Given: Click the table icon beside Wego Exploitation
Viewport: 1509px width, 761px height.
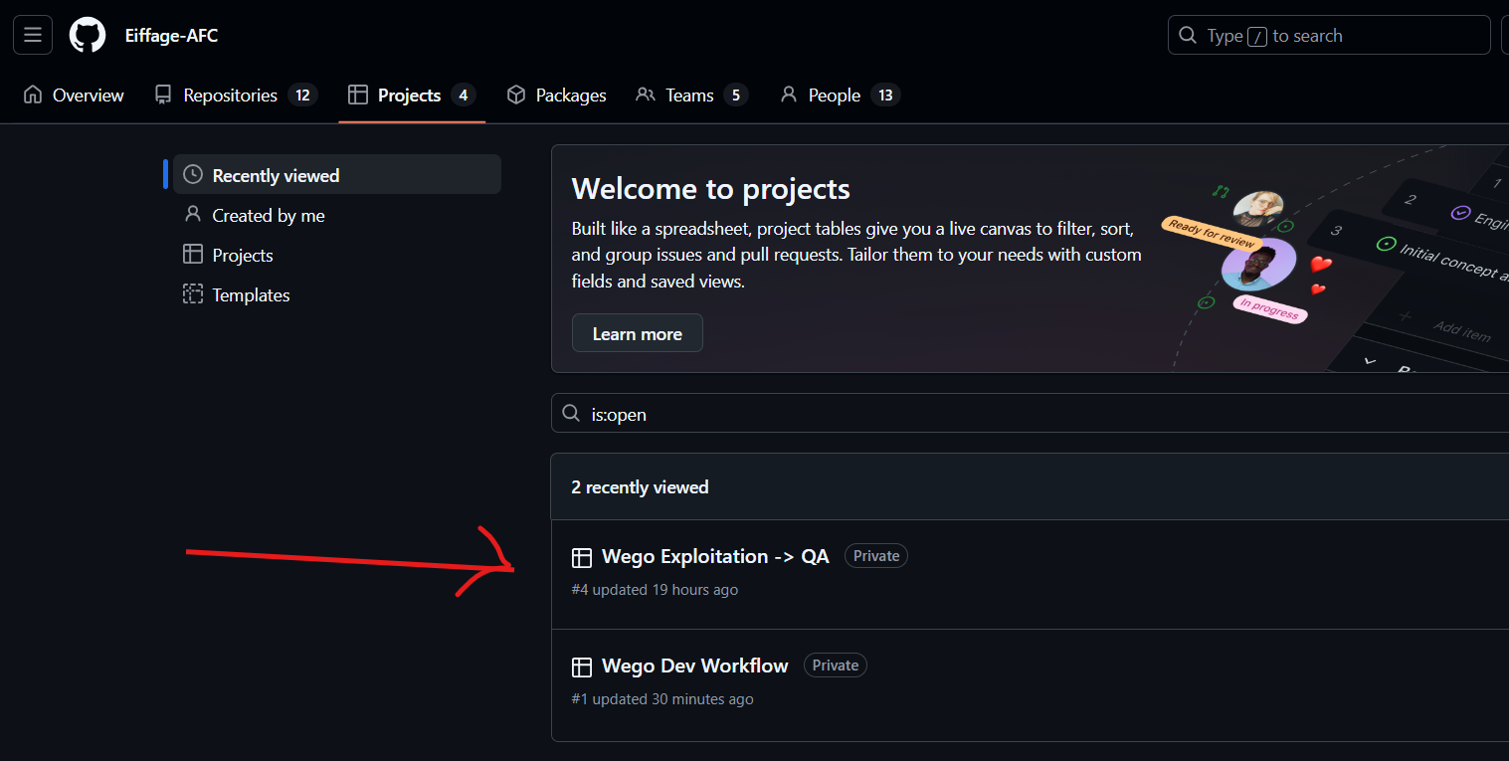Looking at the screenshot, I should pos(582,557).
